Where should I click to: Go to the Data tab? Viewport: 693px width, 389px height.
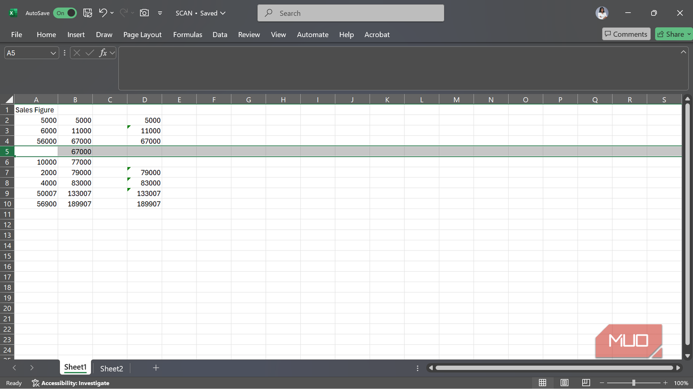[220, 34]
